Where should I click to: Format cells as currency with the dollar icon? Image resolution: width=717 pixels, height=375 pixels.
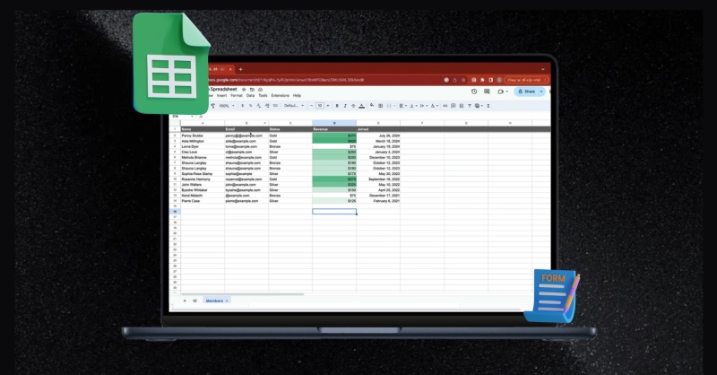tap(242, 106)
